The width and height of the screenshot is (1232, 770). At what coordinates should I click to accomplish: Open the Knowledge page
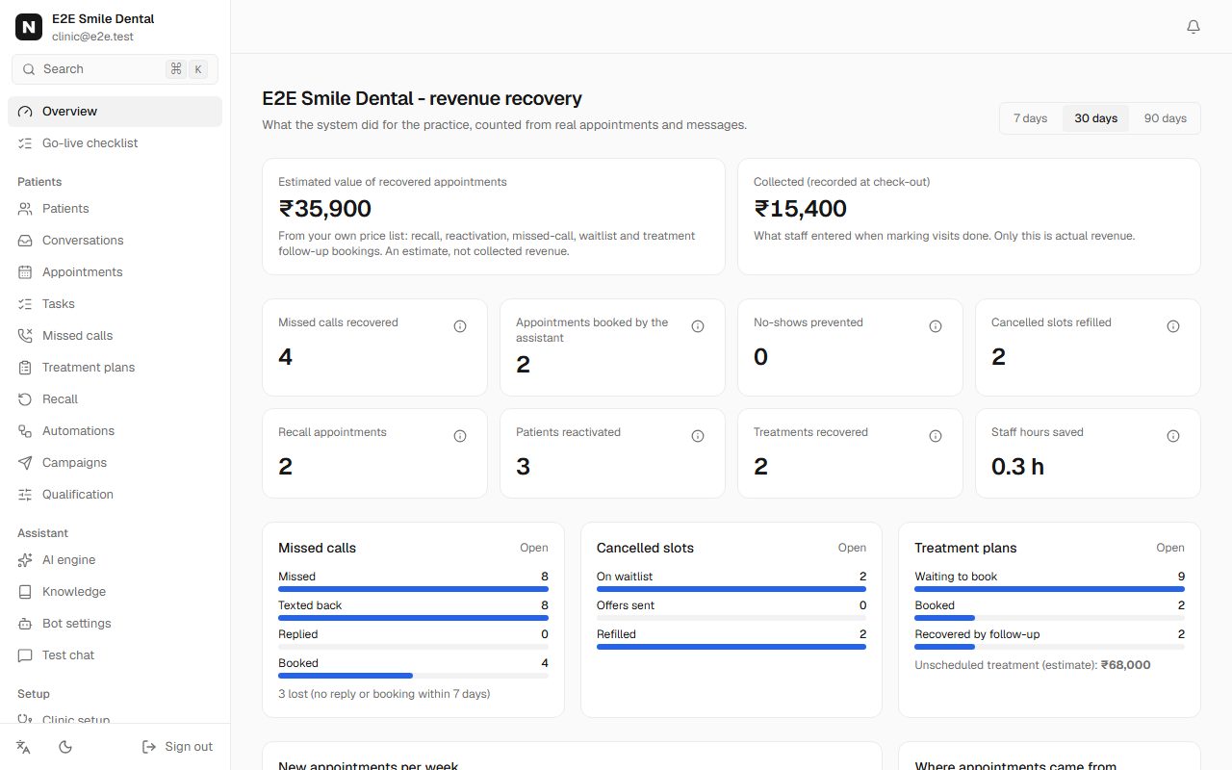115,592
